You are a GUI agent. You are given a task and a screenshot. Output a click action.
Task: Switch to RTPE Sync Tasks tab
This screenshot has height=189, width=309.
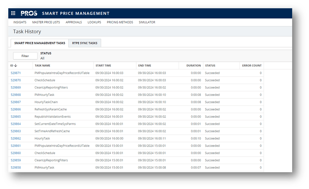click(x=85, y=43)
